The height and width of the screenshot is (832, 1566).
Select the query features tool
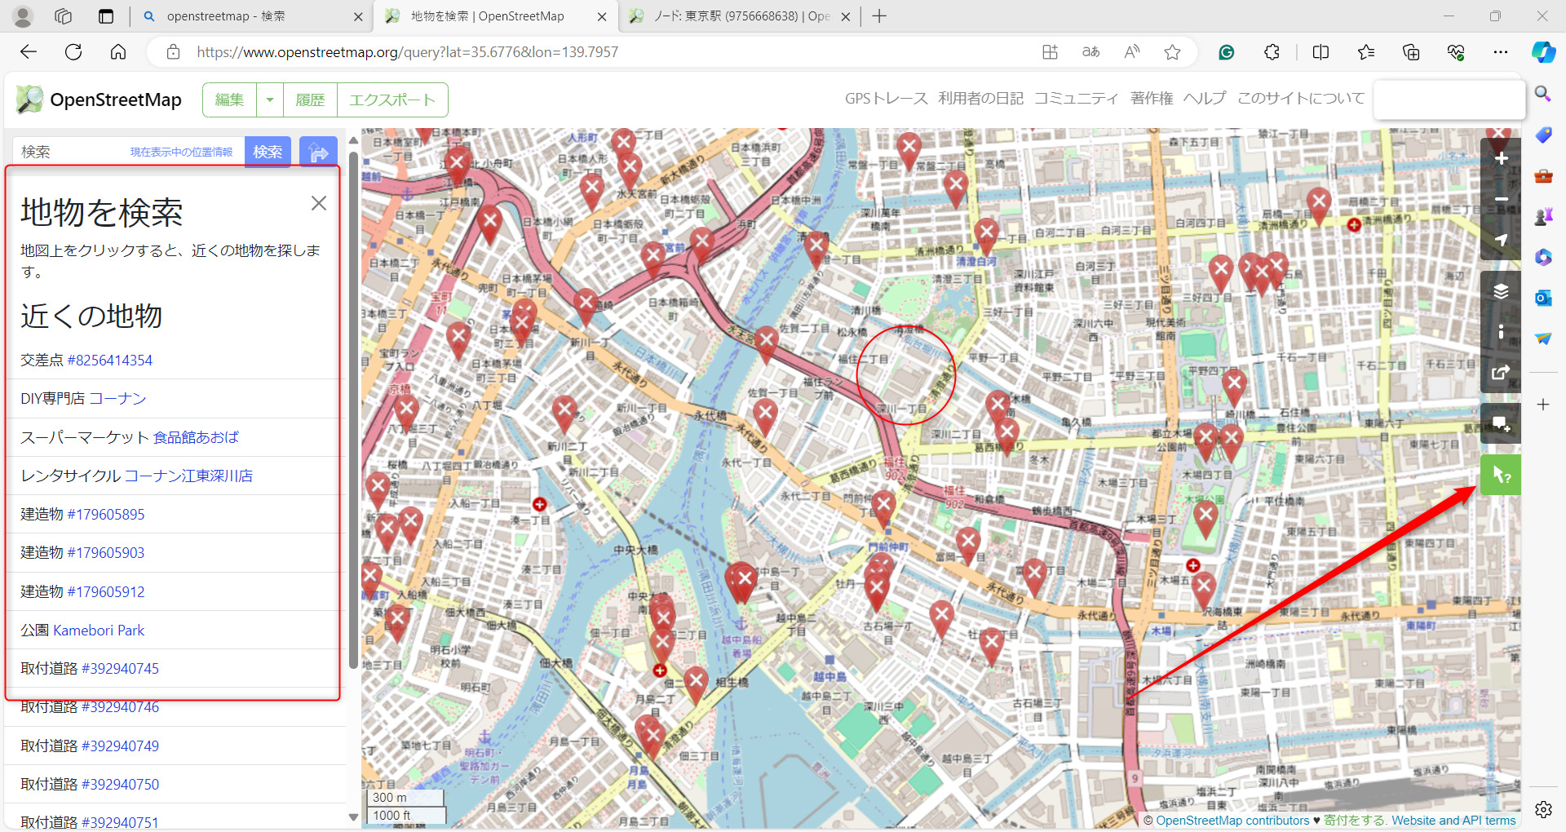point(1500,474)
